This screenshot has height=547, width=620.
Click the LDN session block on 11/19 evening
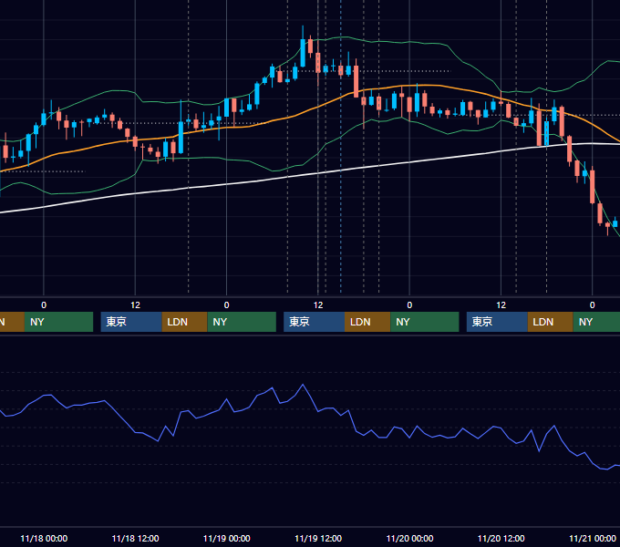367,322
